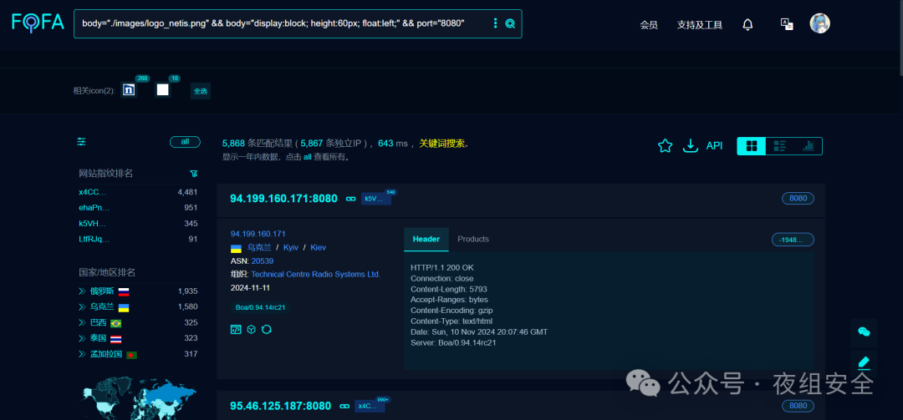Click Technical Centre Radio Systems Ltd. organization
Screen dimensions: 903x420
point(315,275)
